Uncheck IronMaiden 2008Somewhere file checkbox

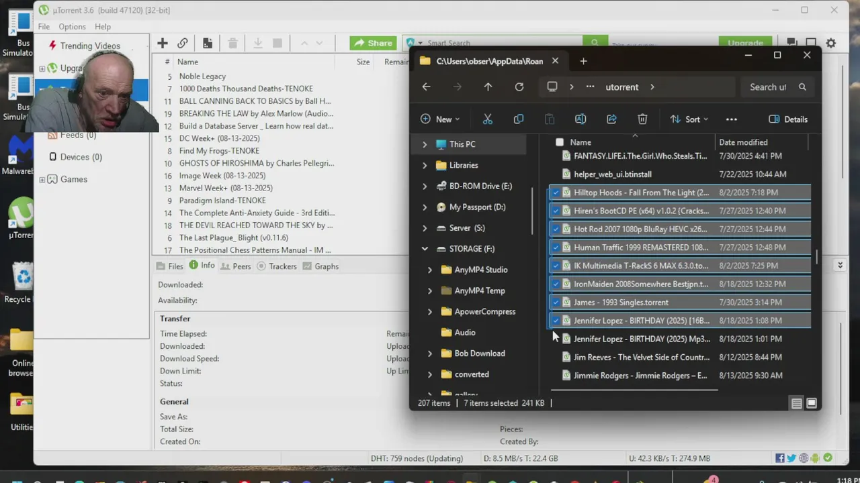pos(556,284)
